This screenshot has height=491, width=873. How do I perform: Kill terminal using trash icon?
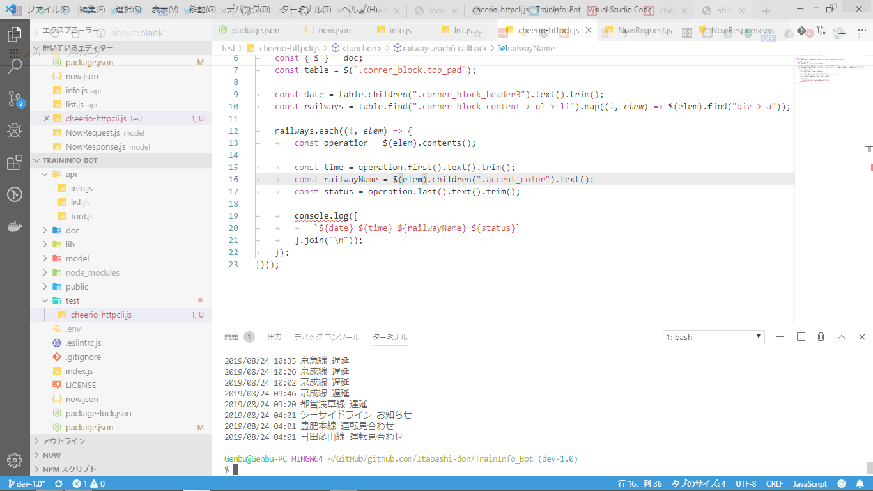821,337
